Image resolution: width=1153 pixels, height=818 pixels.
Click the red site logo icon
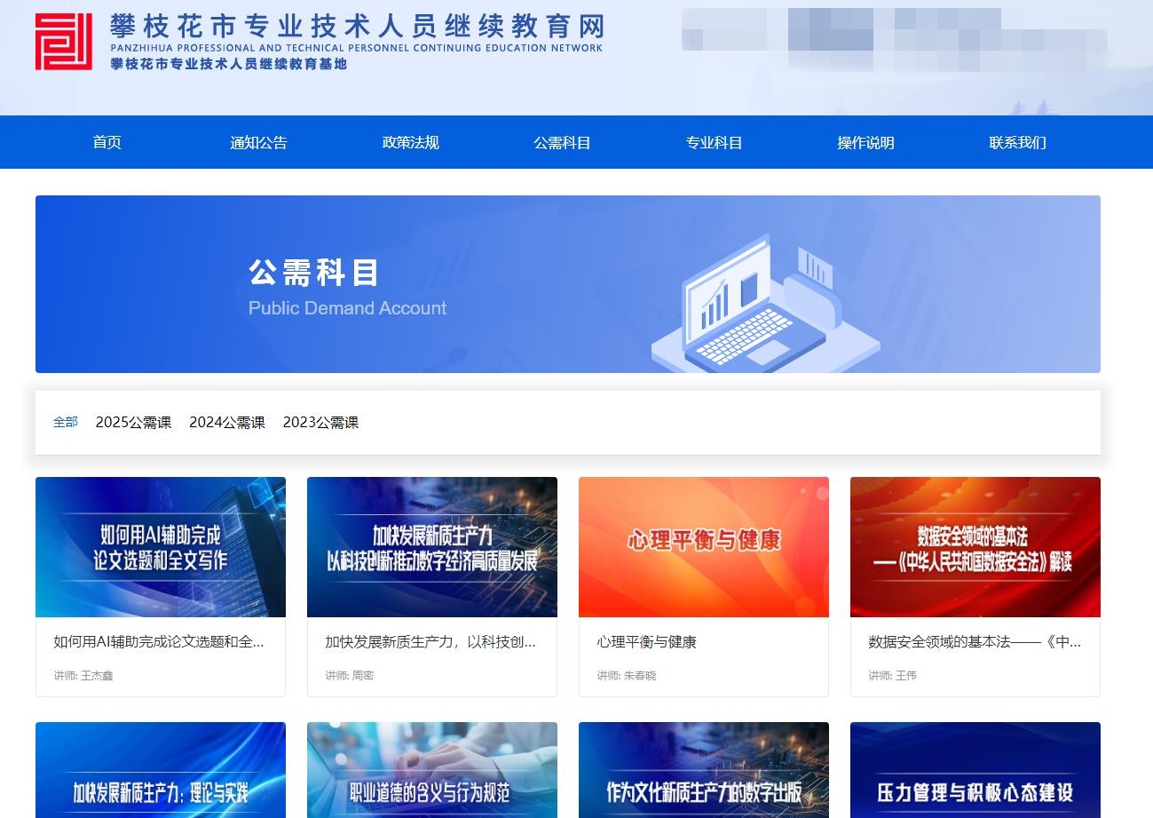(64, 42)
